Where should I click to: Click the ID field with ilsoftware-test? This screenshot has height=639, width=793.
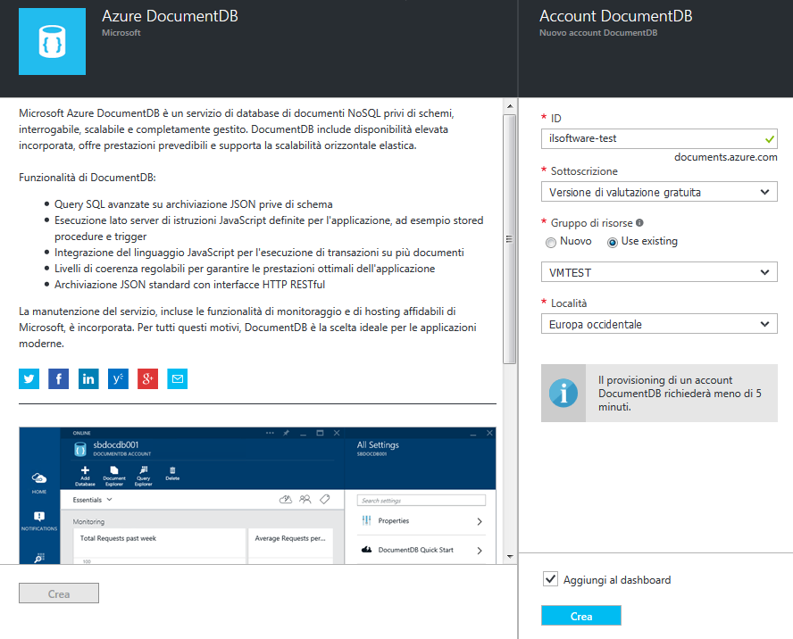(659, 139)
